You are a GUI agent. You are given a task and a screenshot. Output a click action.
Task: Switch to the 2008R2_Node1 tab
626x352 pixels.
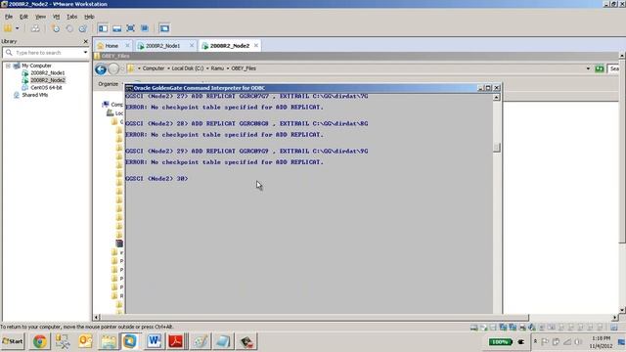[x=162, y=46]
